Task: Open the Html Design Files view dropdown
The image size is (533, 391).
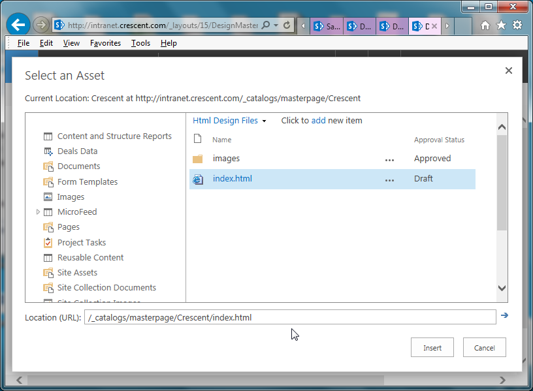Action: tap(265, 121)
